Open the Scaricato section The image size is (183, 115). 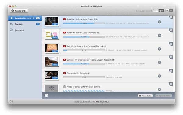(x=25, y=24)
